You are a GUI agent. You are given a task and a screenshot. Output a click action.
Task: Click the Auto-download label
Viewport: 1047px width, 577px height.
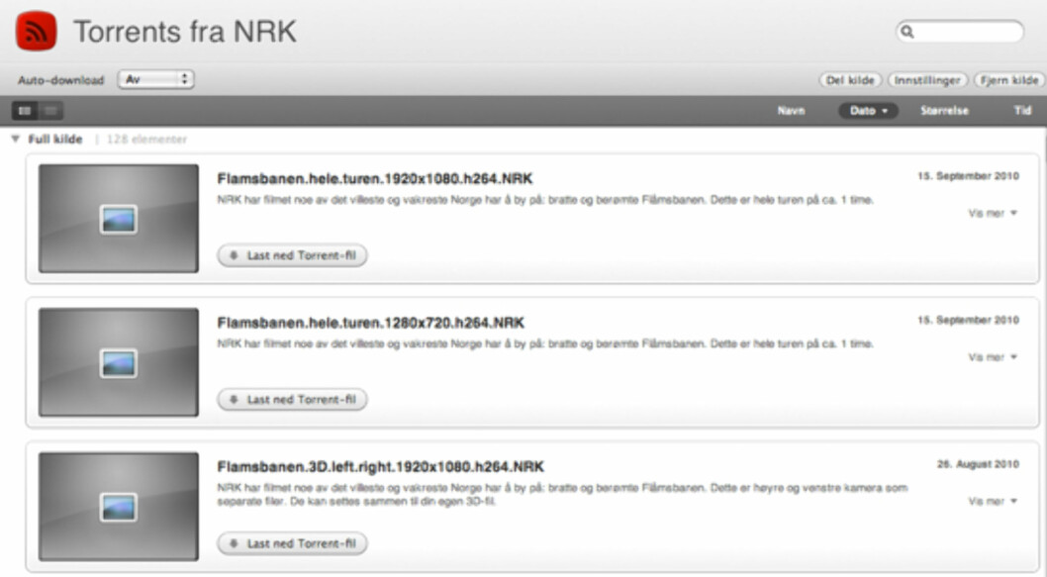[x=60, y=80]
